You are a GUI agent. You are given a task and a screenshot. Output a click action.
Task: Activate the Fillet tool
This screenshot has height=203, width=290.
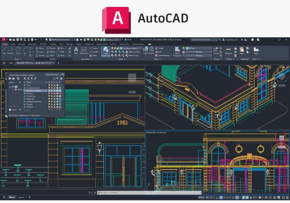[x=61, y=52]
